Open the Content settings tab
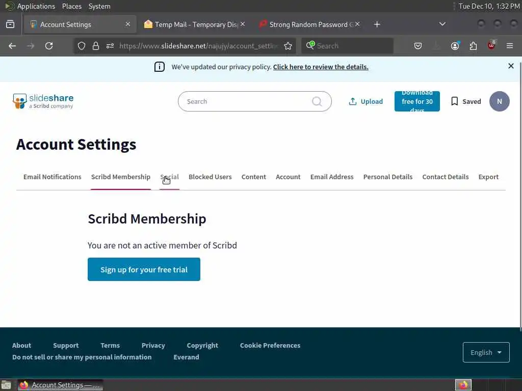The height and width of the screenshot is (391, 522). coord(254,177)
